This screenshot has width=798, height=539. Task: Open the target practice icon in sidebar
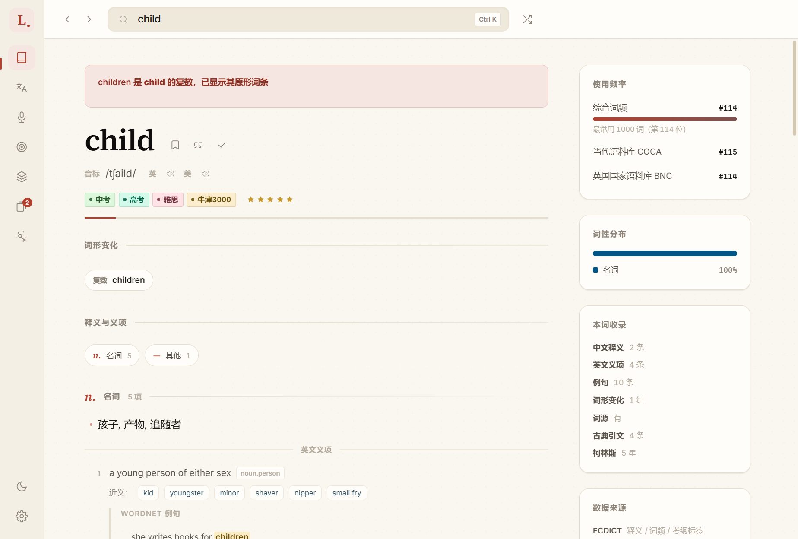click(x=22, y=147)
